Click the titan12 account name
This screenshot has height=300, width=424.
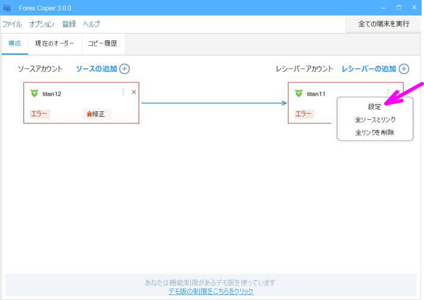click(x=52, y=94)
